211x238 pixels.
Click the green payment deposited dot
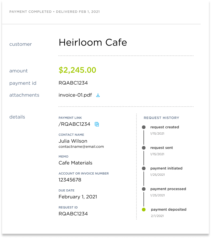[x=144, y=210]
